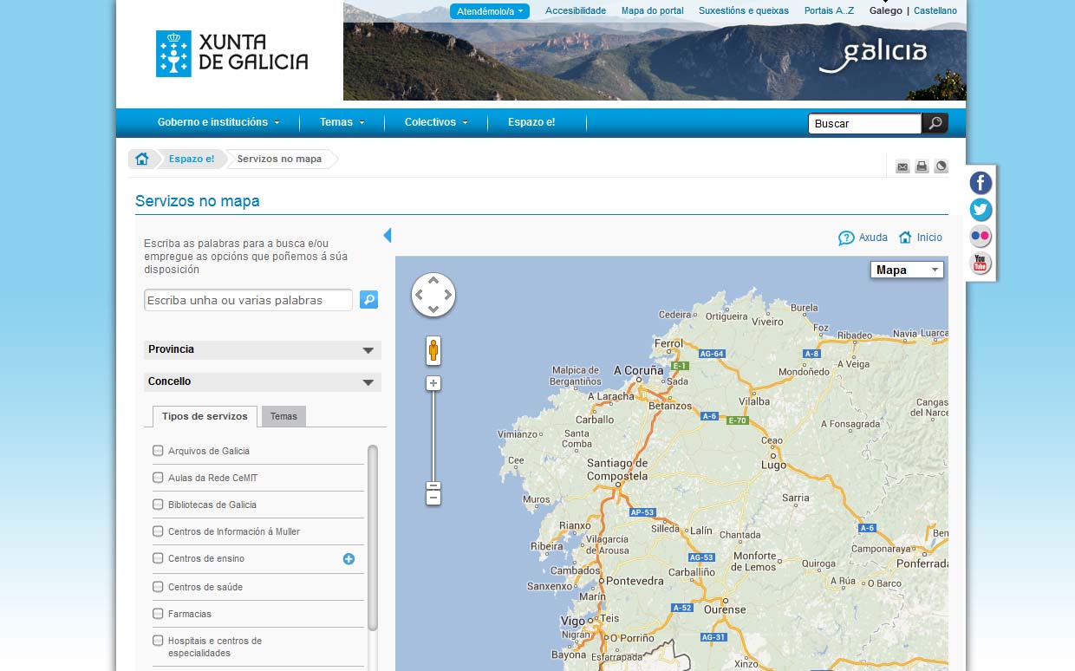Click the home icon in breadcrumb
This screenshot has height=671, width=1075.
pos(142,159)
